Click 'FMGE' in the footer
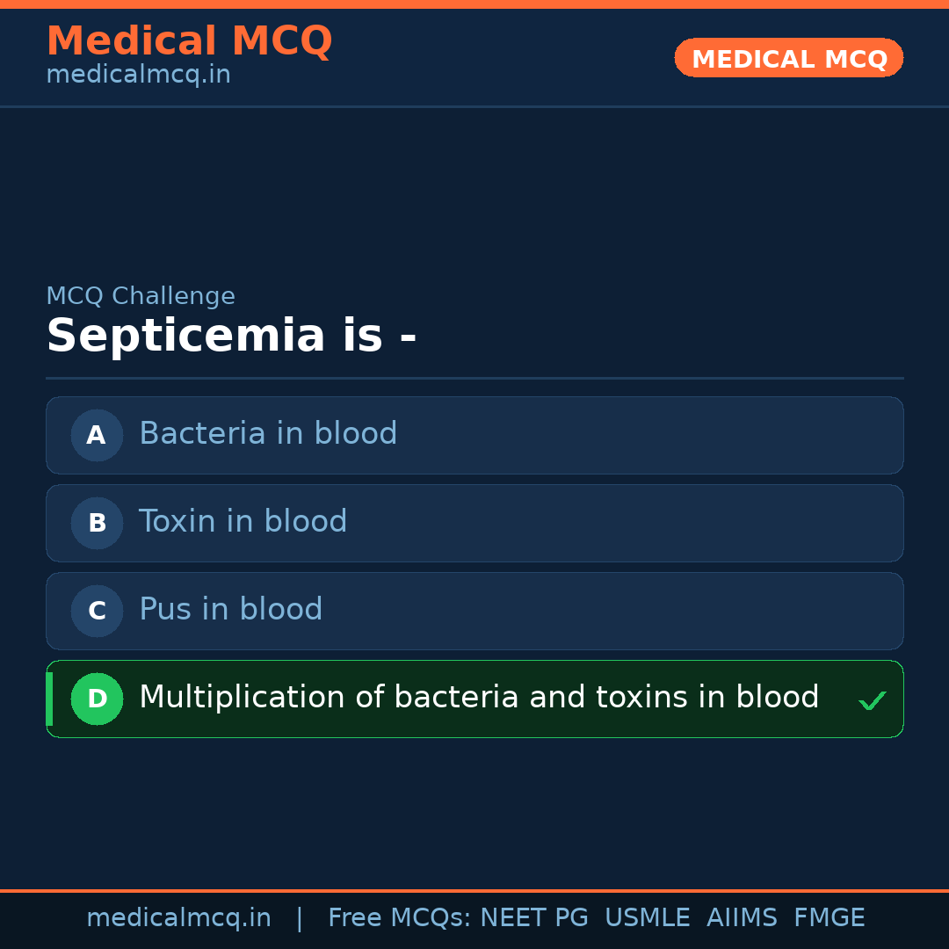949x949 pixels. tap(829, 918)
